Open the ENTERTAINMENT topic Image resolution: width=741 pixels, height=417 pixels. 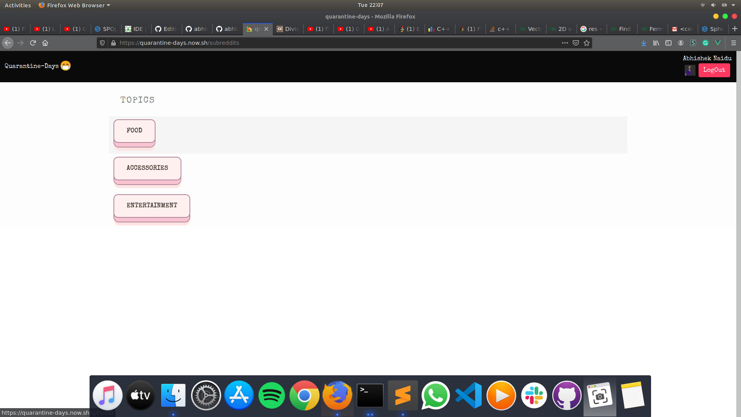[x=152, y=205]
